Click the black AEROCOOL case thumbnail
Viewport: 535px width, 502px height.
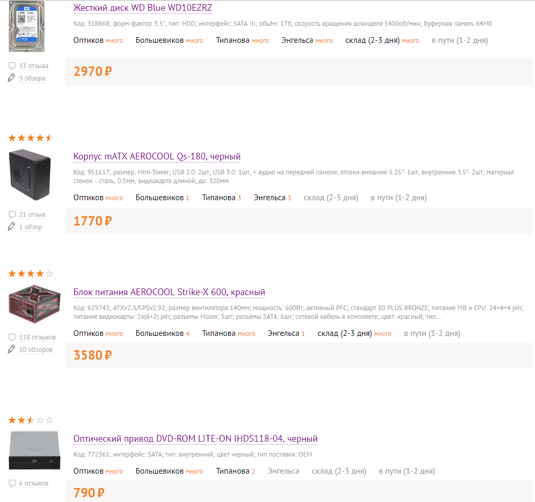pos(29,174)
